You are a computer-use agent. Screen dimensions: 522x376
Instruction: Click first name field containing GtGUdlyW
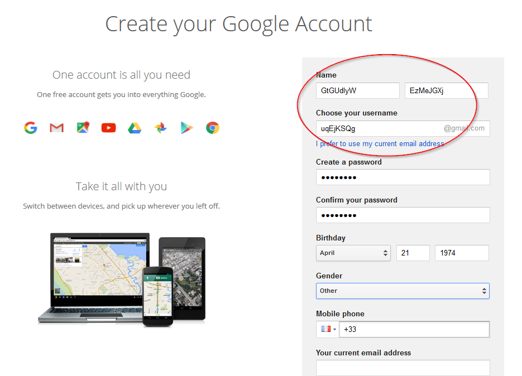[357, 90]
